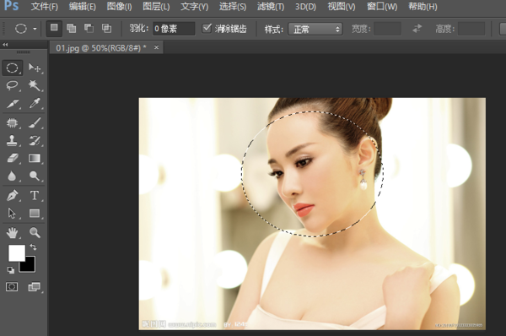
Task: Select the Move tool
Action: point(35,68)
